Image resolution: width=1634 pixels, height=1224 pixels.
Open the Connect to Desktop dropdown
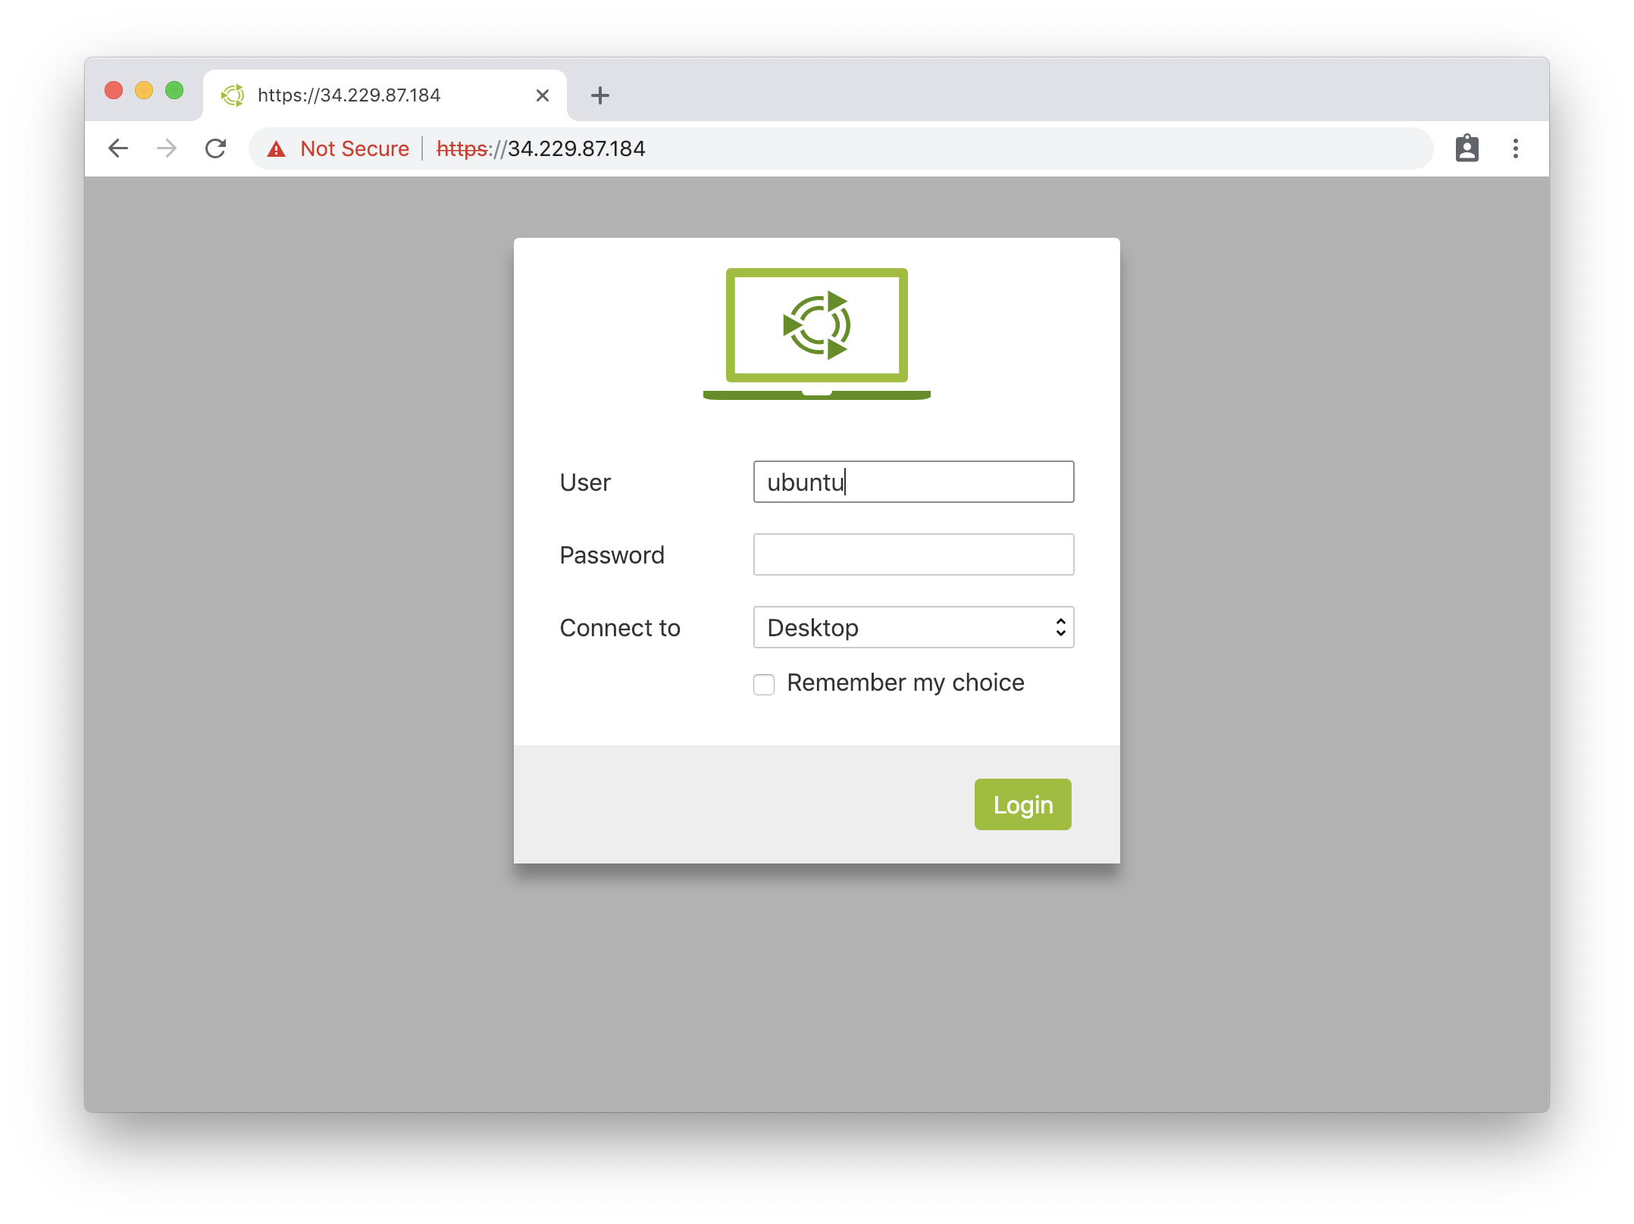[x=914, y=627]
